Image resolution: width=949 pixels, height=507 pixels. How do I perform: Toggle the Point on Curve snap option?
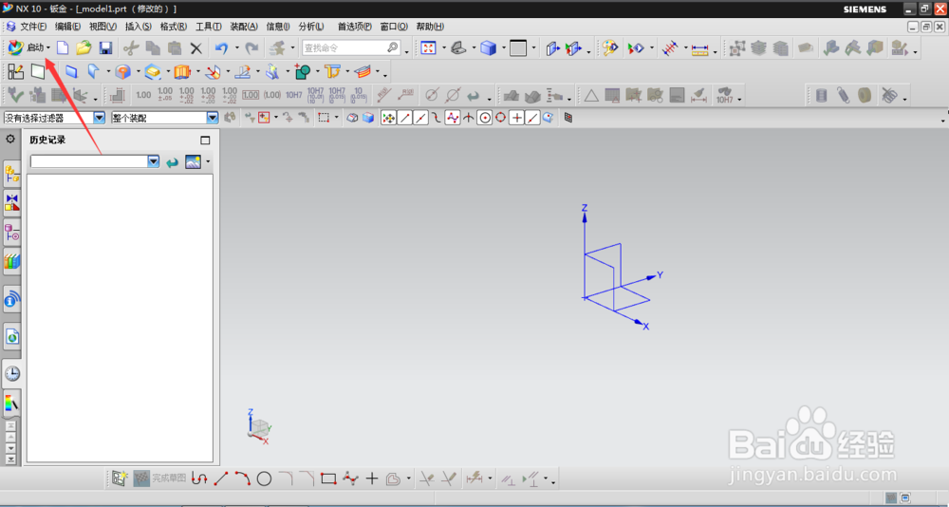click(x=532, y=118)
